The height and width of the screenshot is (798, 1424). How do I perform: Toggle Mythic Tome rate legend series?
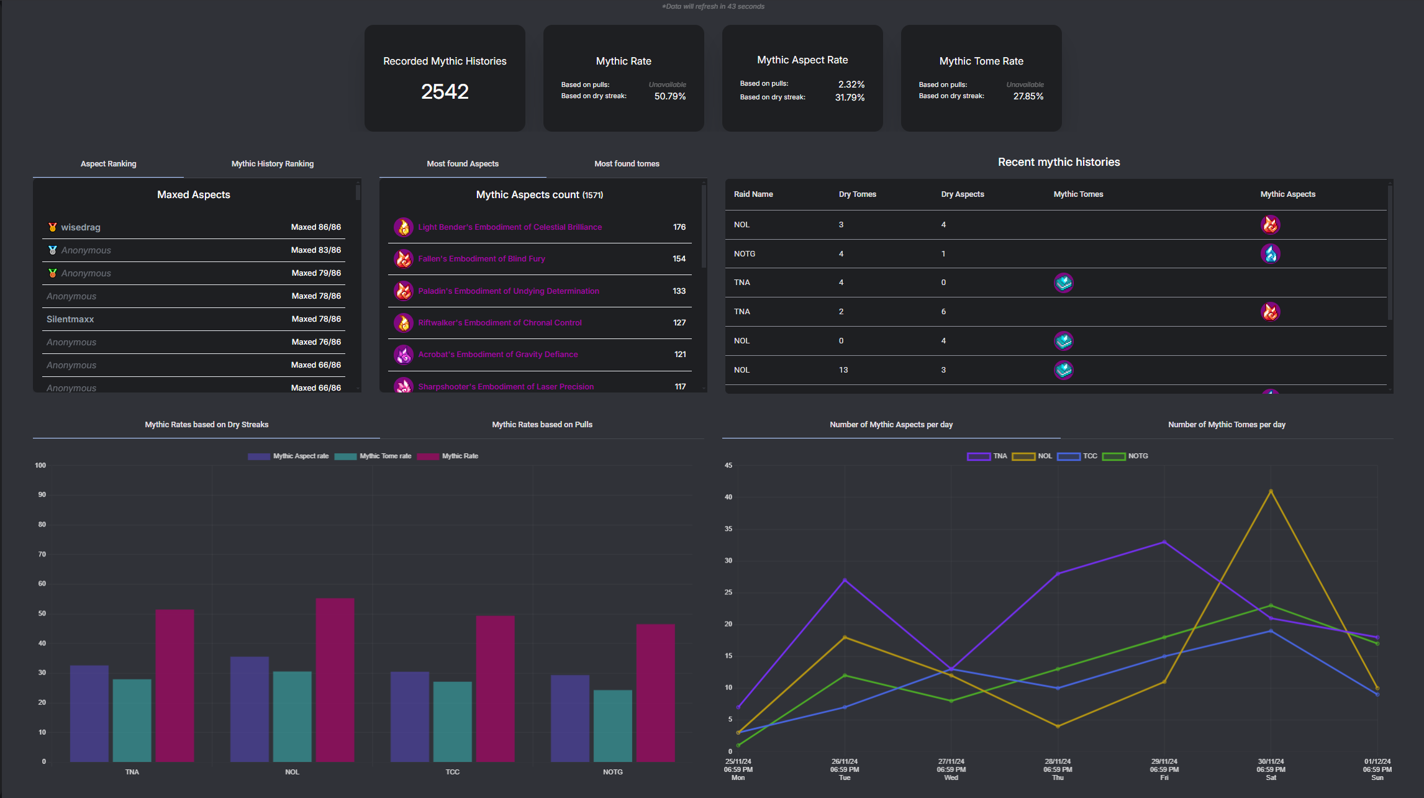373,456
